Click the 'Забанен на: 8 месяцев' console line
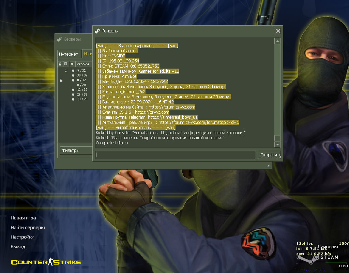349x273 pixels. pyautogui.click(x=161, y=87)
